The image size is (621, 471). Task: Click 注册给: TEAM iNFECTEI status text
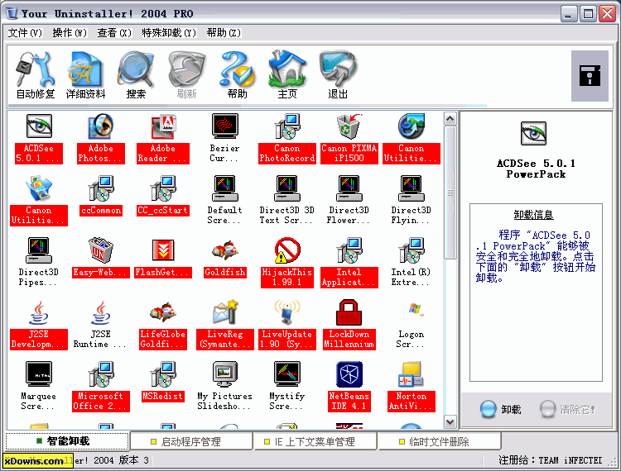coord(550,460)
